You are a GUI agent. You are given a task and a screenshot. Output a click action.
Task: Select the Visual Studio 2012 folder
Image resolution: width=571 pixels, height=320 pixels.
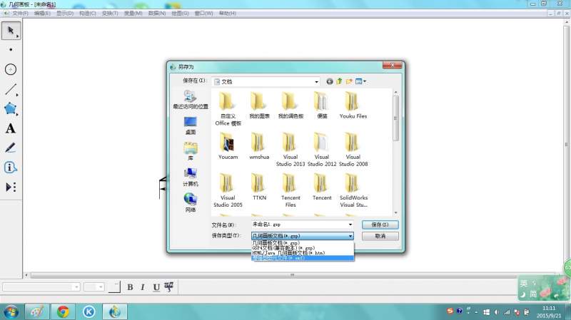322,150
